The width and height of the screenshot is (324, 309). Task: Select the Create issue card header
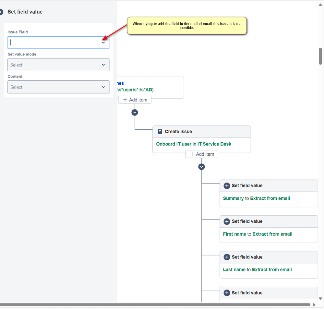tap(202, 132)
